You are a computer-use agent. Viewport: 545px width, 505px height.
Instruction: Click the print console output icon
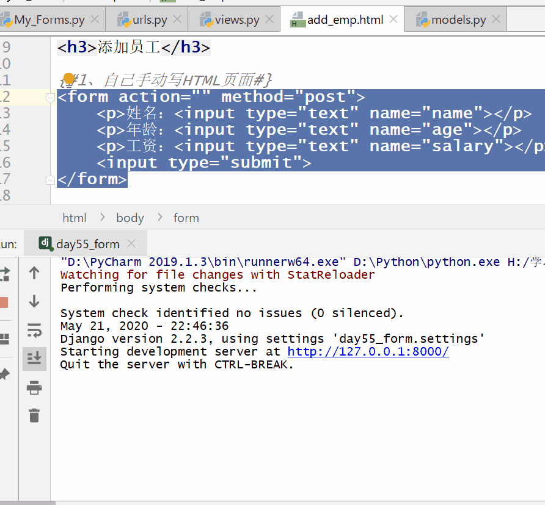click(34, 387)
